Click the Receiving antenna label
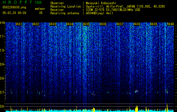This screenshot has width=177, height=112. pyautogui.click(x=65, y=13)
